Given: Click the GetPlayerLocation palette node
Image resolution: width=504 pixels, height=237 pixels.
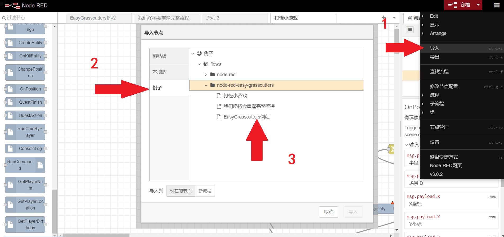Looking at the screenshot, I should pos(25,205).
